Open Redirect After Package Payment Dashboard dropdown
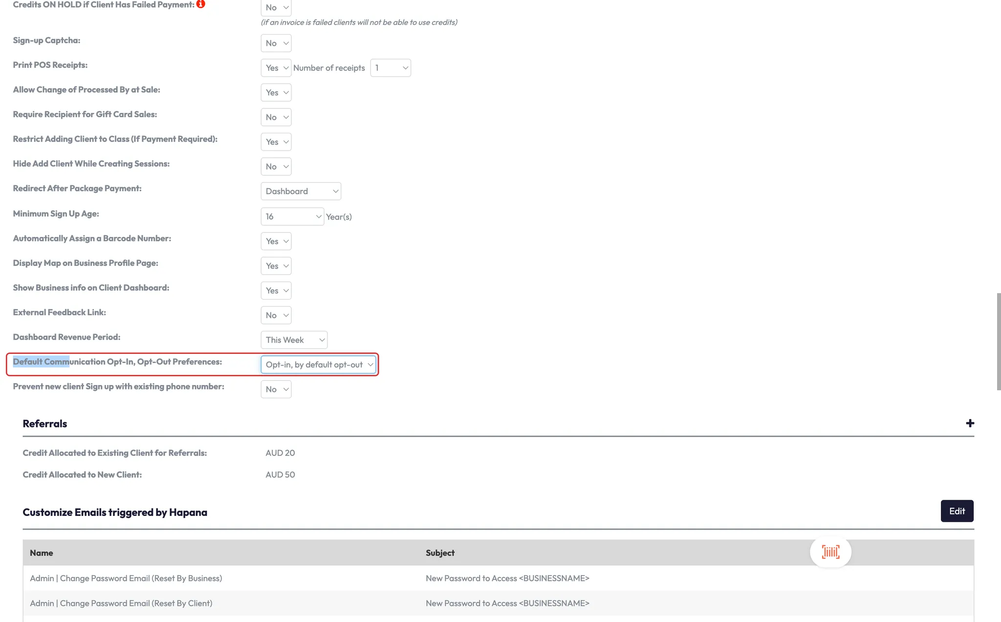 pyautogui.click(x=301, y=191)
